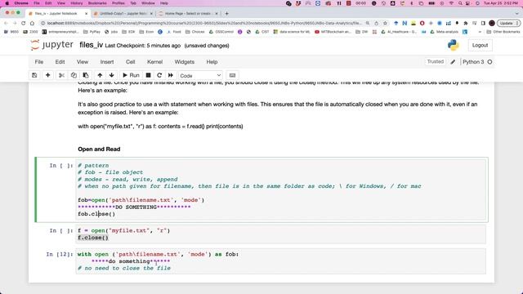Click the Jupyter logo

(52, 45)
